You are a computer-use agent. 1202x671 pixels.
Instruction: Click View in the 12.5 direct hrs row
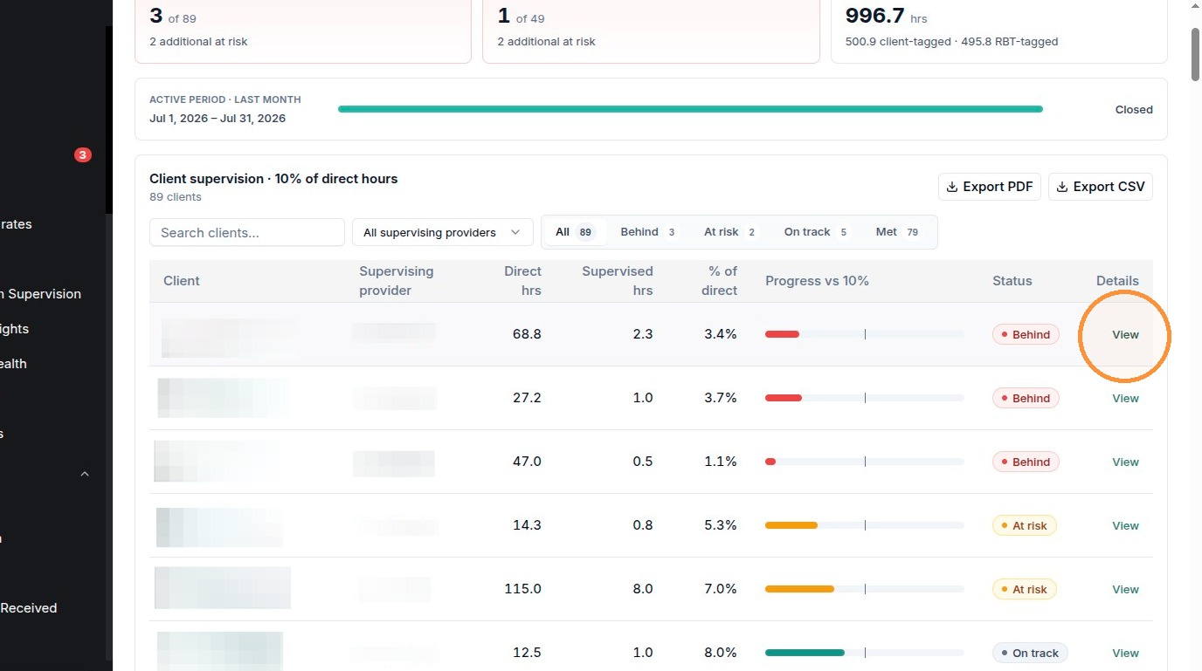(x=1125, y=653)
